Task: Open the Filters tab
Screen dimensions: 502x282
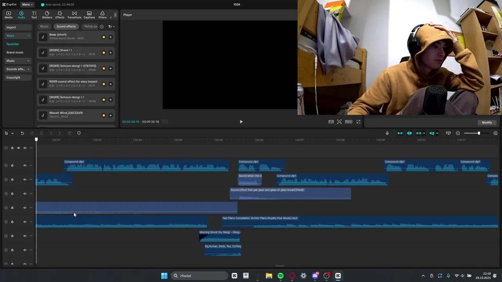Action: point(102,15)
